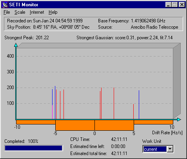Open the File menu
This screenshot has width=187, height=159.
click(x=7, y=12)
